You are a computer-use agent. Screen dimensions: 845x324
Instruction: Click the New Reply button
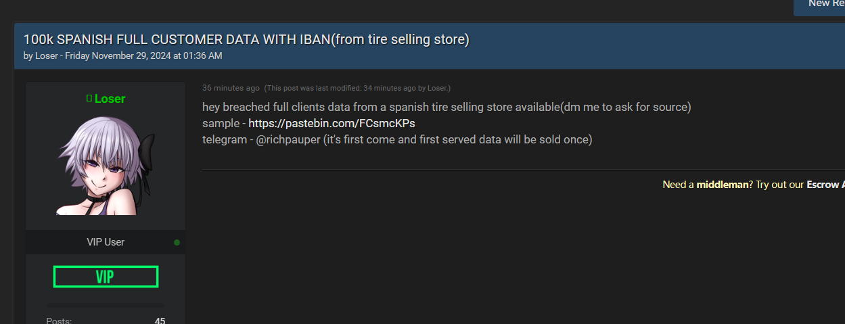point(819,5)
